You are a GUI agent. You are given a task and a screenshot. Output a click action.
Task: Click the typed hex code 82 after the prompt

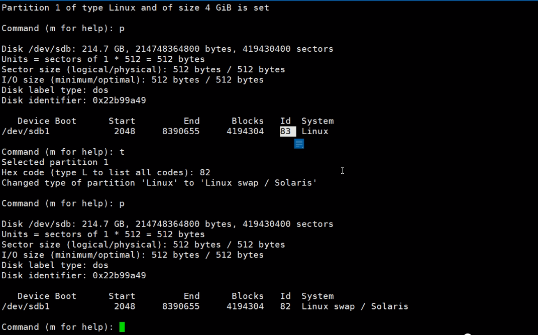click(204, 172)
